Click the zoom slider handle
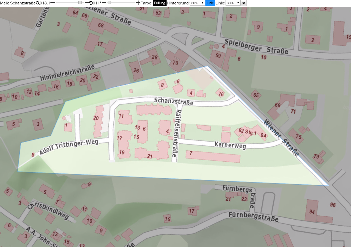Screen dimensions: 351x247 pyautogui.click(x=80, y=3)
